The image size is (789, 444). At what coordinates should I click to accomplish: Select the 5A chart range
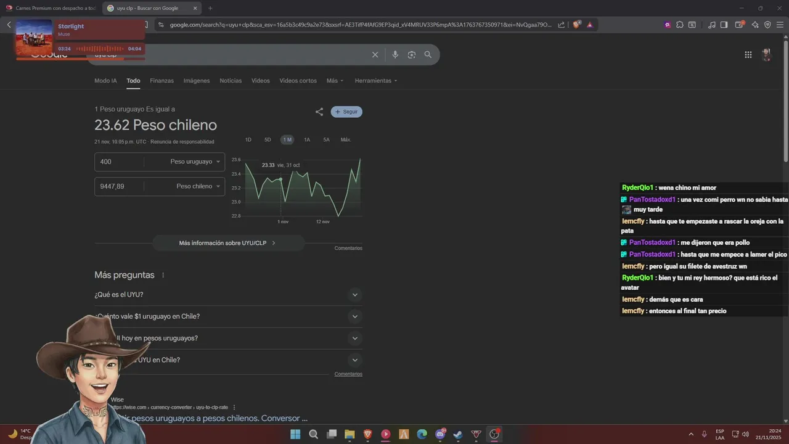click(326, 140)
